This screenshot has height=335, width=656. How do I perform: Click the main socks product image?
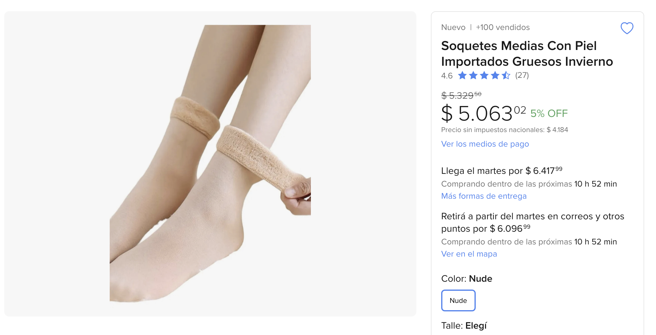(210, 164)
